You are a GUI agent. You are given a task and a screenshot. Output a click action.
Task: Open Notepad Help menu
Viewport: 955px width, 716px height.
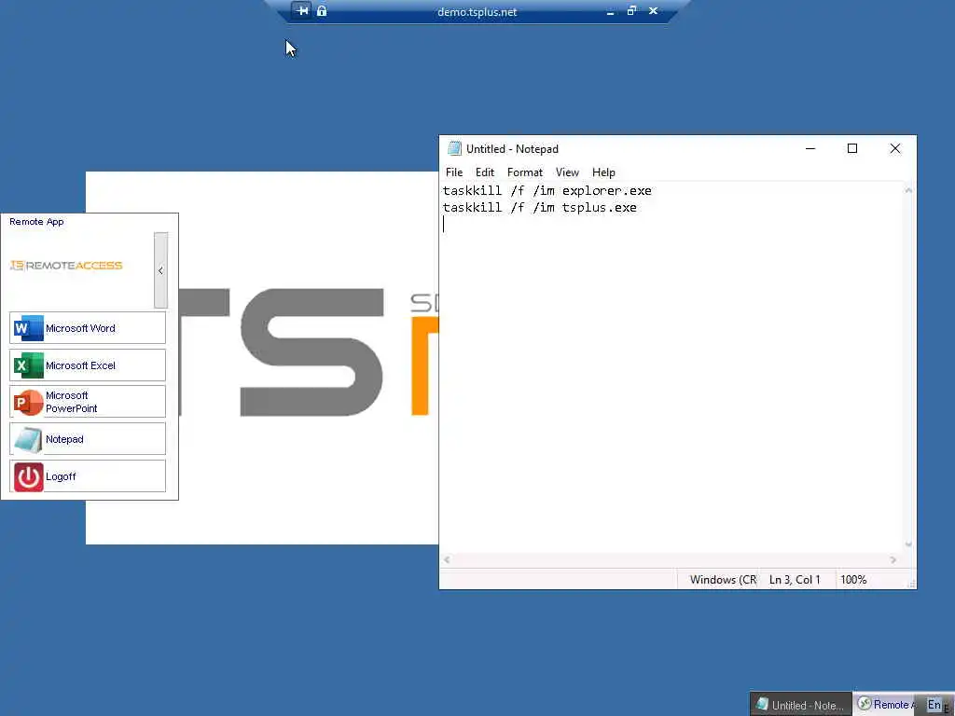click(x=603, y=172)
